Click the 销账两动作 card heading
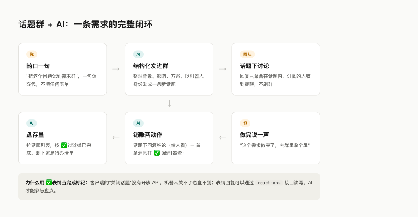418x217 pixels. coord(148,135)
